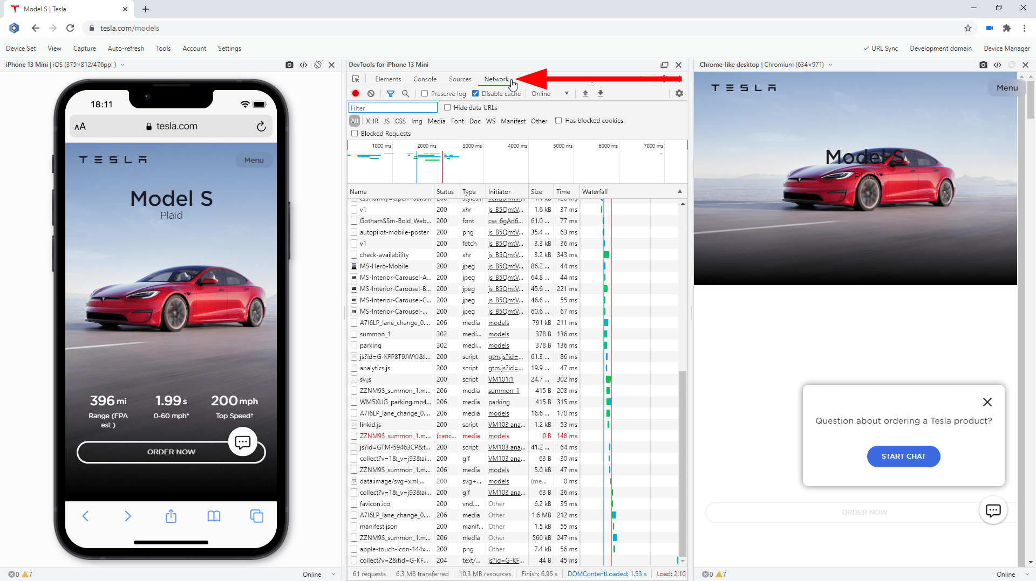Open chat bubble on iPhone Tesla page
The width and height of the screenshot is (1036, 581).
243,442
